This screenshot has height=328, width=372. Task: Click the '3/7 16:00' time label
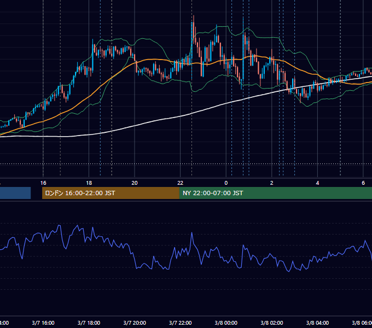43,323
